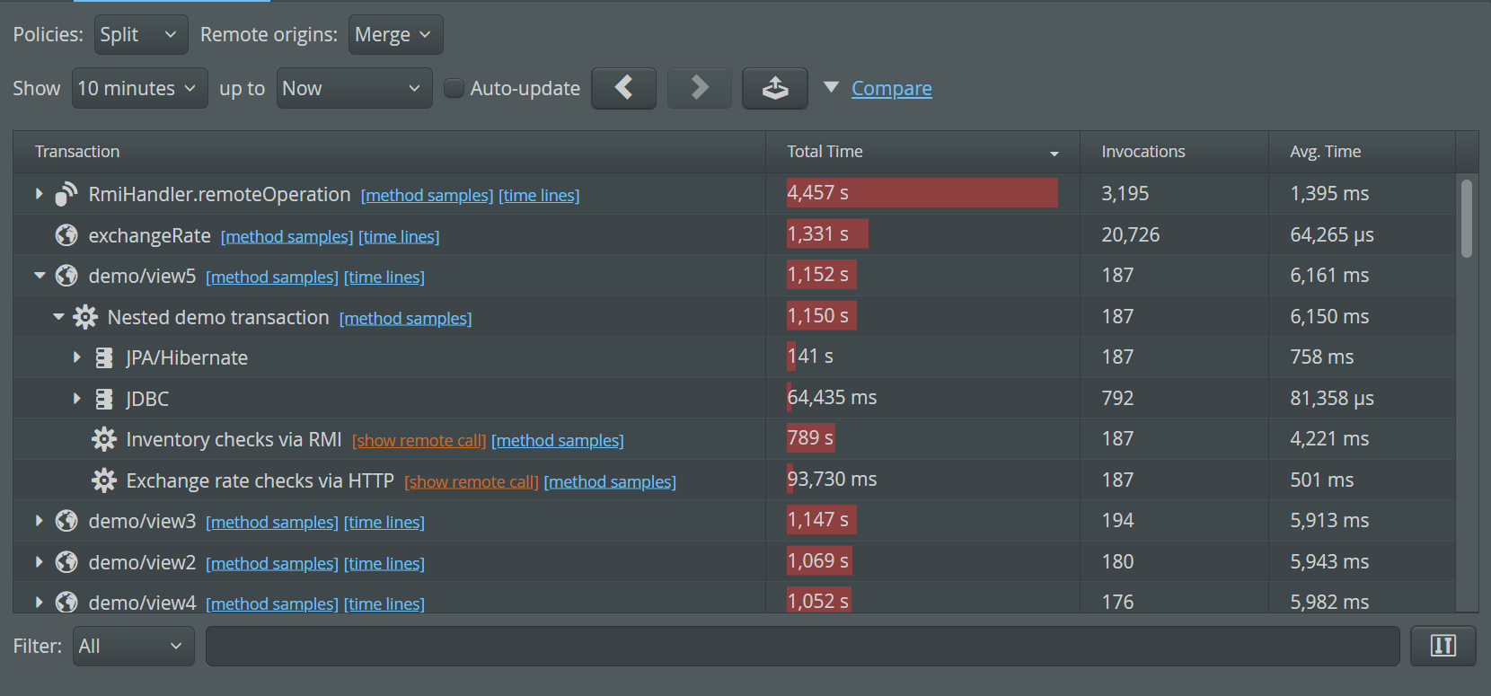
Task: Click the back arrow navigation button
Action: [x=623, y=88]
